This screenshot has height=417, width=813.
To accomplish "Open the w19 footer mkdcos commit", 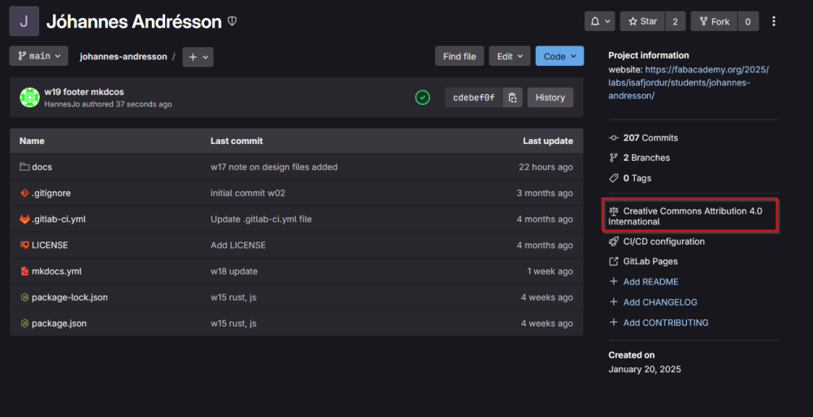I will click(84, 92).
